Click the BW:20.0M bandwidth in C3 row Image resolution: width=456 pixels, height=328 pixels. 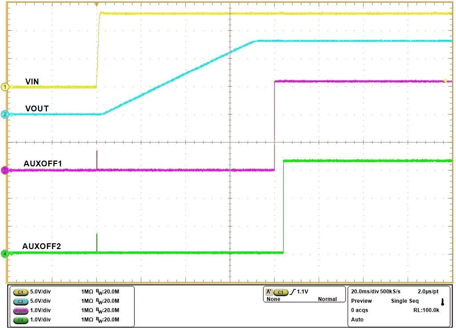pos(107,311)
